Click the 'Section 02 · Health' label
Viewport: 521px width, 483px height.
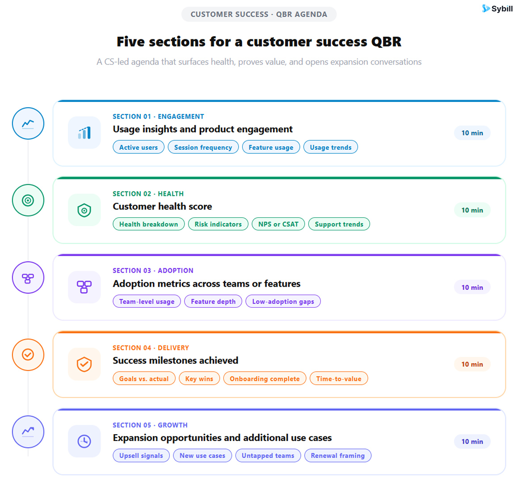(148, 194)
